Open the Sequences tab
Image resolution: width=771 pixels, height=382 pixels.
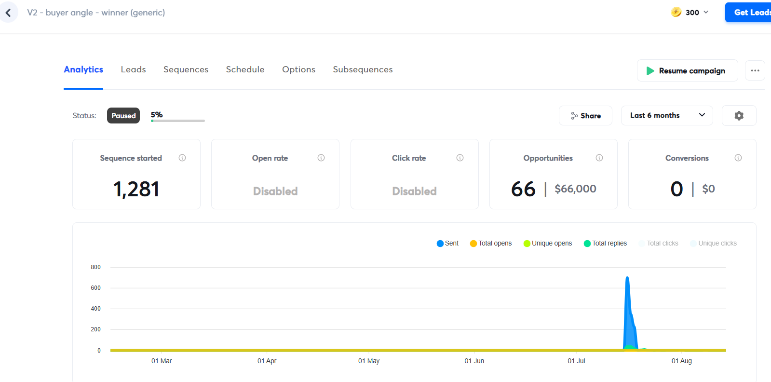[186, 69]
